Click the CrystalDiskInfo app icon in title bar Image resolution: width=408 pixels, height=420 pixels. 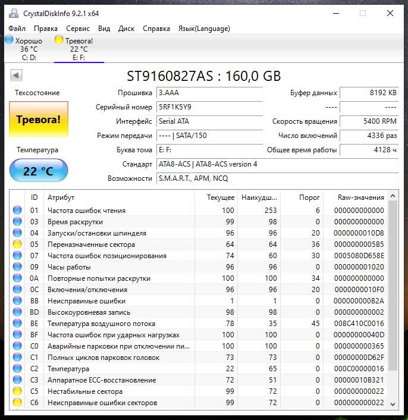click(14, 14)
